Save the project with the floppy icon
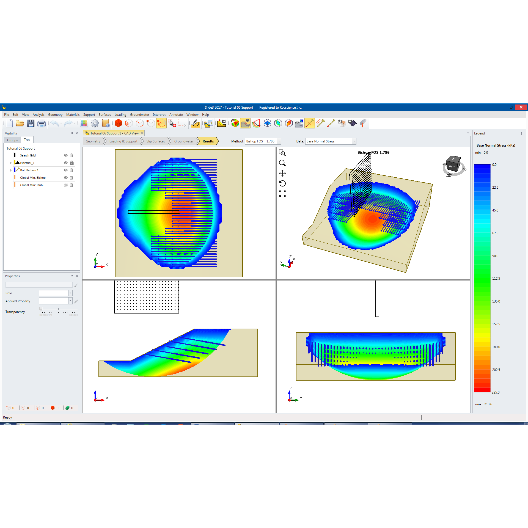 31,123
